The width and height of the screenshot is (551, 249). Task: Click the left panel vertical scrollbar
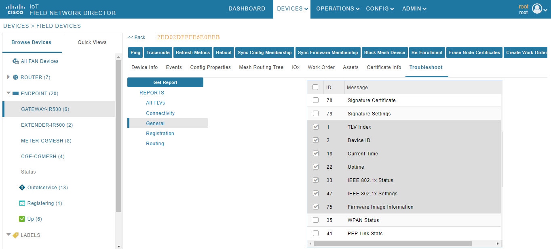118,136
